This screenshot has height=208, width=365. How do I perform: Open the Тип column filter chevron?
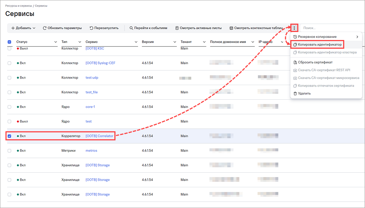(80, 42)
